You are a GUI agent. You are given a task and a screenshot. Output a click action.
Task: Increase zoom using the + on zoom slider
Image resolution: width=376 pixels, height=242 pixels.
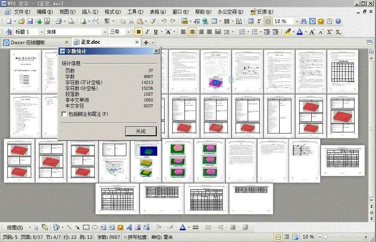(365, 237)
